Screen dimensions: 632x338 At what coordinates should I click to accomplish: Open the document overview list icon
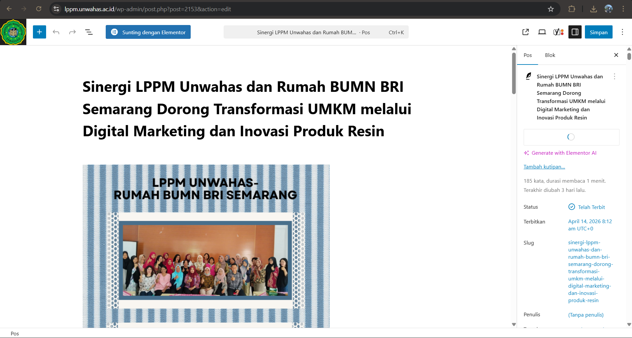pyautogui.click(x=89, y=32)
